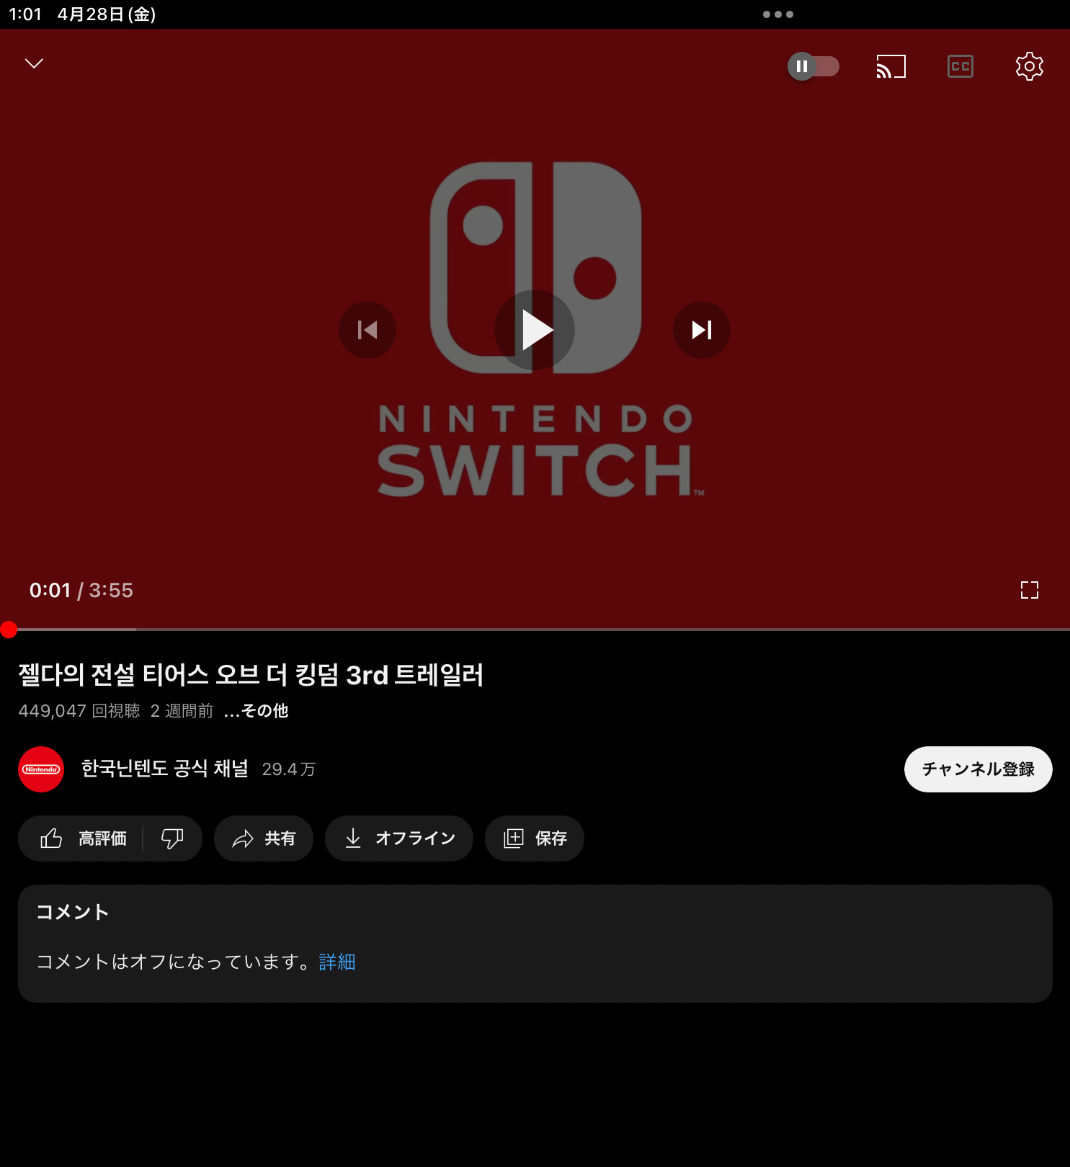The image size is (1070, 1167).
Task: Share the video via 共有
Action: click(x=264, y=839)
